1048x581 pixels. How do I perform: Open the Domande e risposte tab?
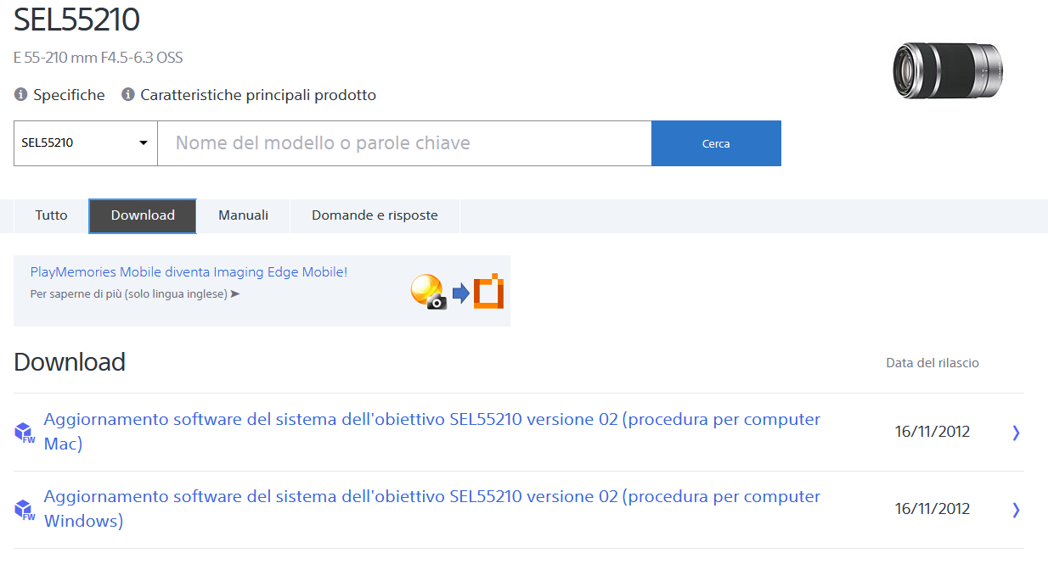tap(375, 215)
